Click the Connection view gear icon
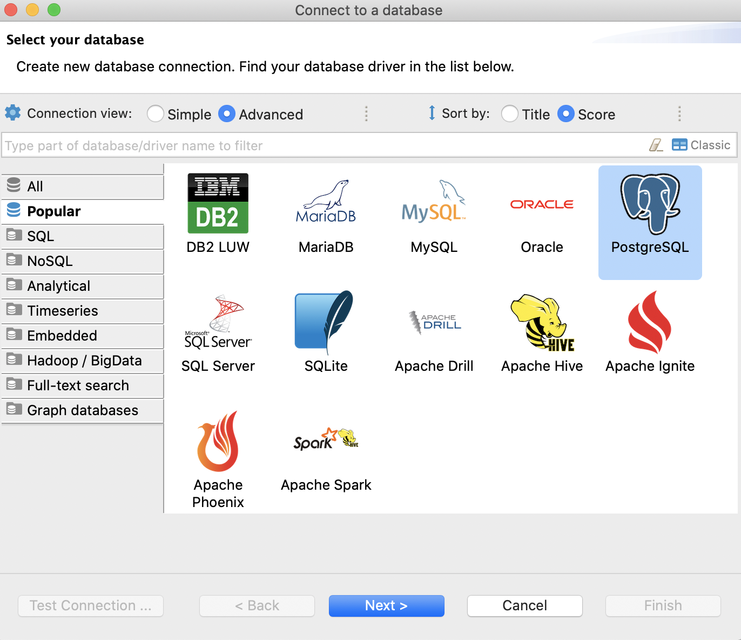This screenshot has height=640, width=741. coord(13,113)
